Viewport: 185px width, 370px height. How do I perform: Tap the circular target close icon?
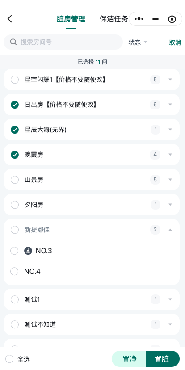[172, 19]
